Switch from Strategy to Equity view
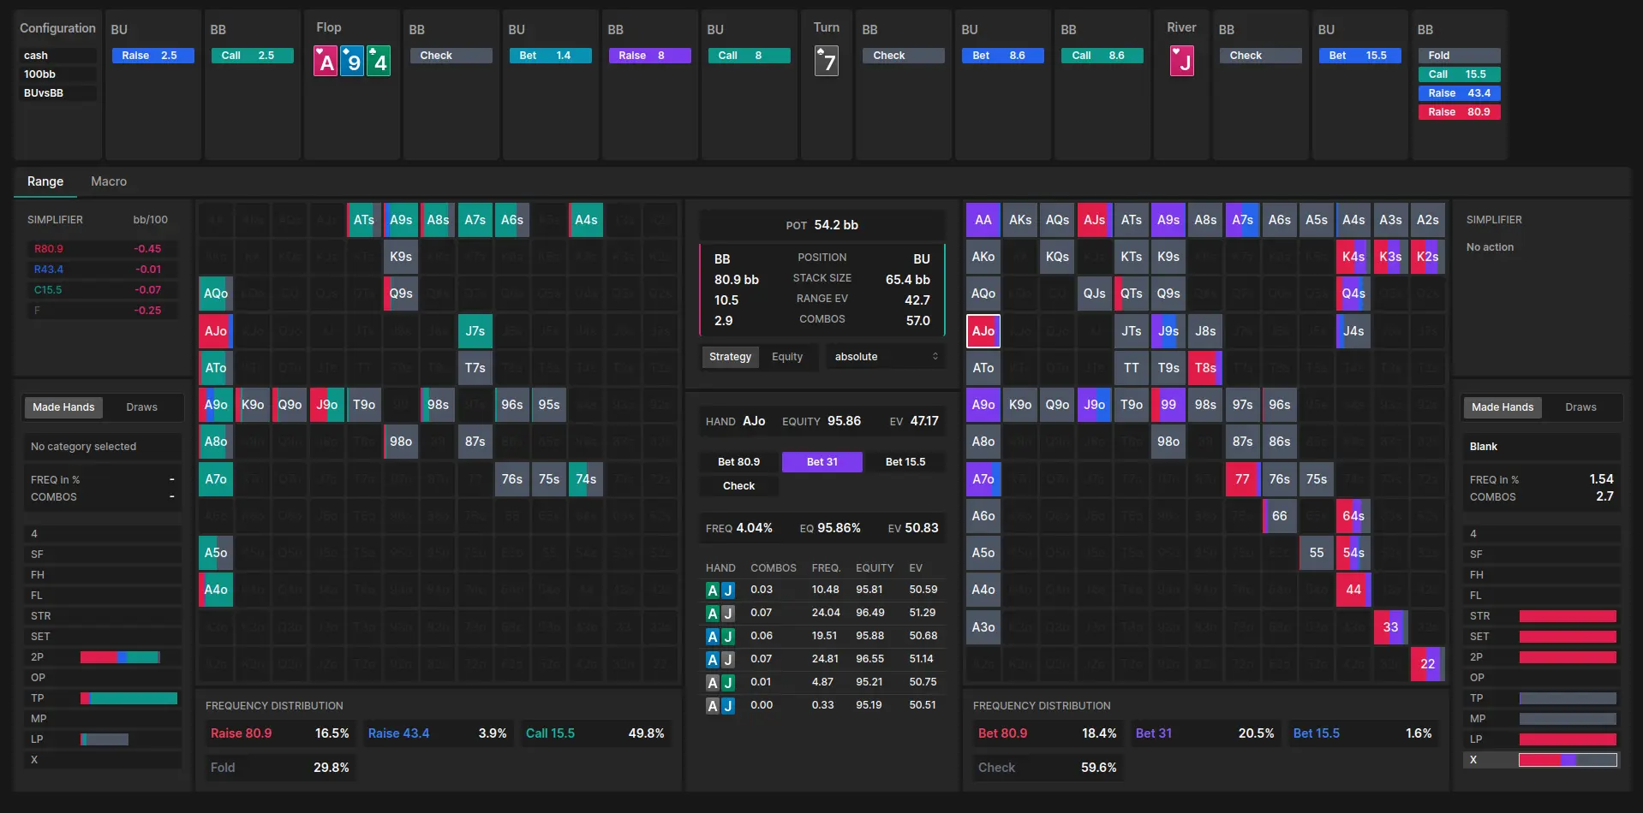 787,357
